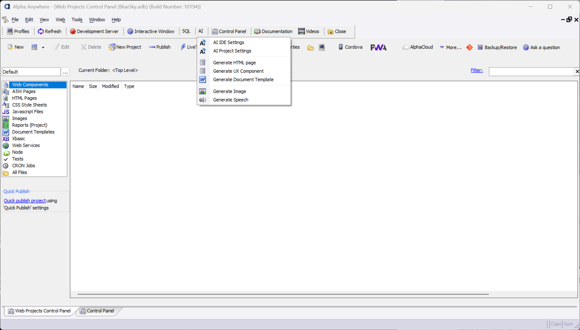580x330 pixels.
Task: Expand the More... dropdown
Action: pos(450,47)
